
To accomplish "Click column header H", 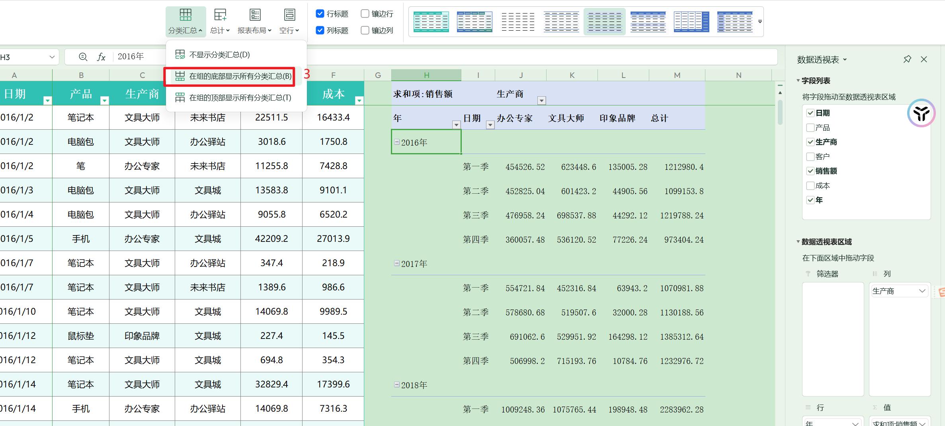I will [426, 75].
